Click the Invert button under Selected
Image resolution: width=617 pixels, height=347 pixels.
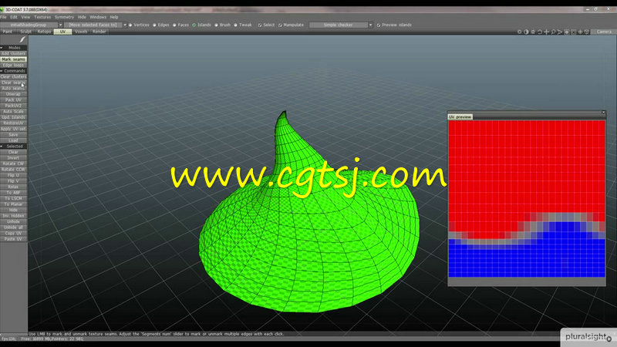click(13, 158)
